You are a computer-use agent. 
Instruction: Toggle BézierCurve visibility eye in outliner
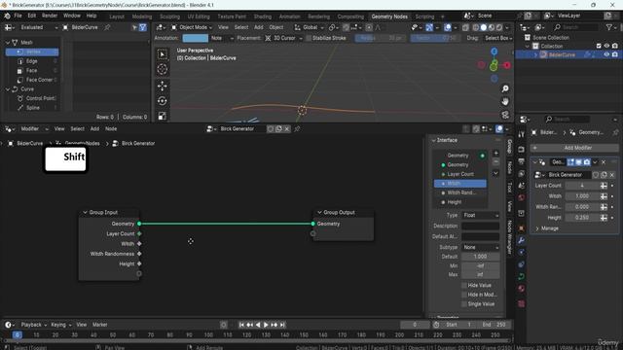coord(606,54)
